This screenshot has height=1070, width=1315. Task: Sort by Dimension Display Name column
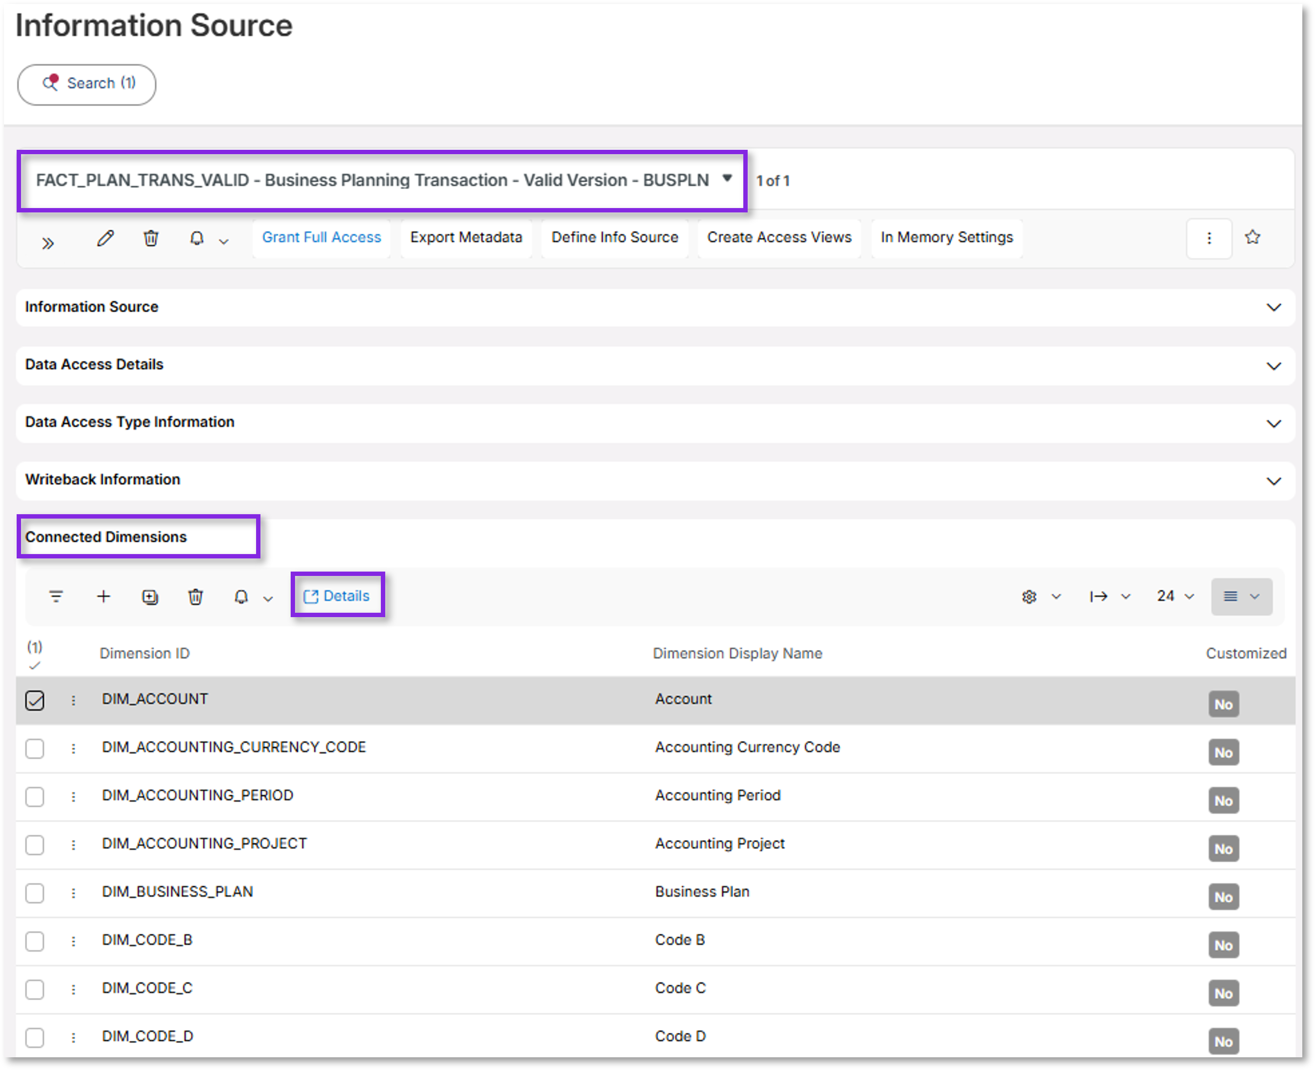point(737,653)
